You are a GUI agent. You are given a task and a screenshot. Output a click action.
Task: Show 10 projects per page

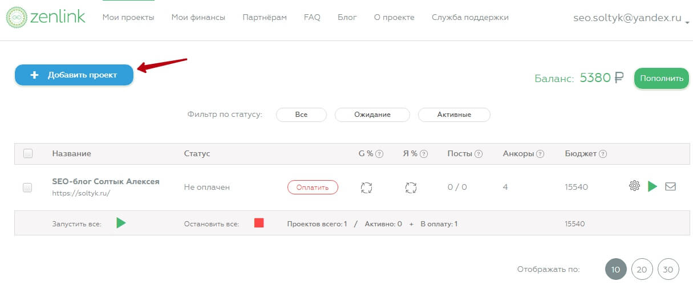[616, 270]
